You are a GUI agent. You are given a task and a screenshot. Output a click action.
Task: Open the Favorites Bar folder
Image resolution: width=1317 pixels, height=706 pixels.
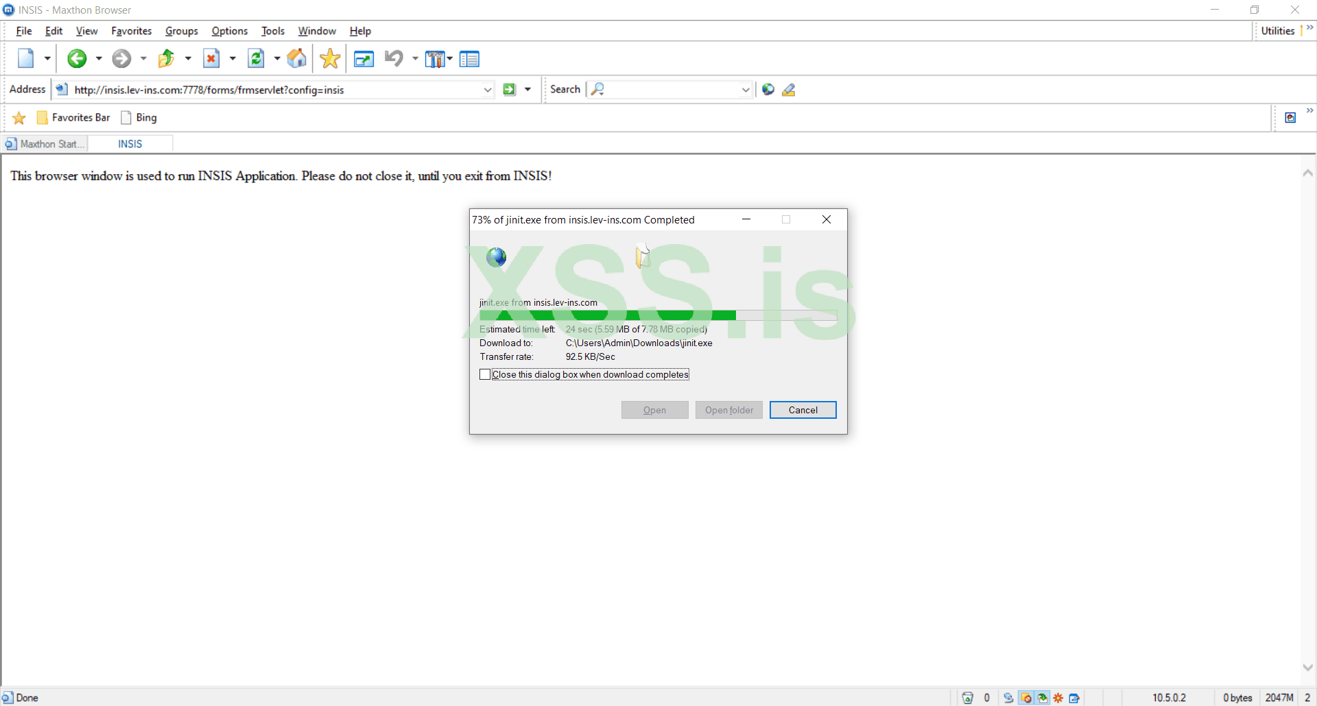point(73,118)
